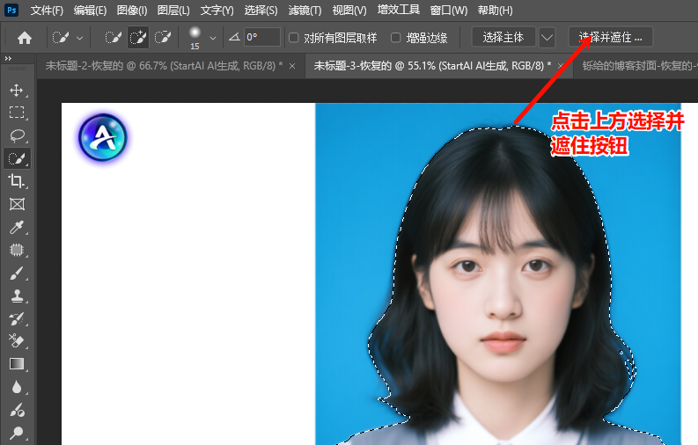This screenshot has width=698, height=445.
Task: Open the 编辑(E) menu
Action: coord(90,11)
